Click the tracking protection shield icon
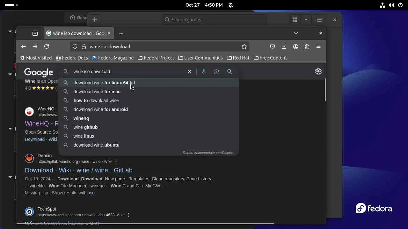 tap(75, 46)
